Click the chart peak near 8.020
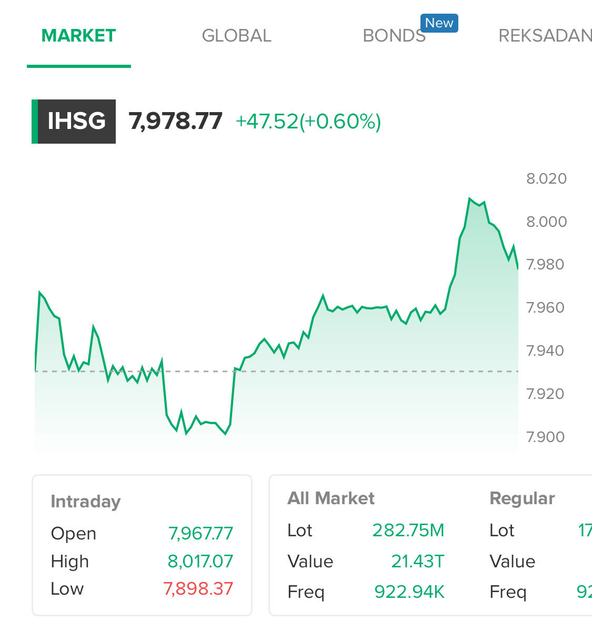 point(469,199)
